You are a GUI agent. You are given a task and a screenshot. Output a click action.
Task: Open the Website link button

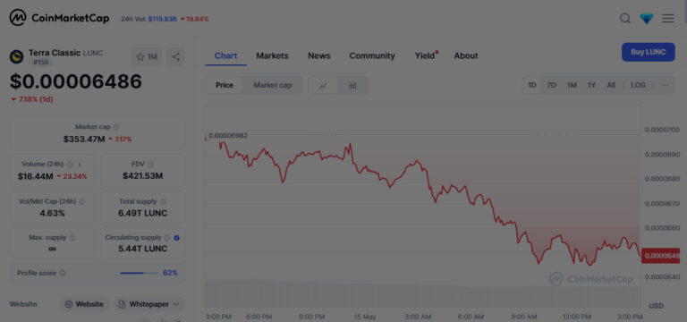85,304
